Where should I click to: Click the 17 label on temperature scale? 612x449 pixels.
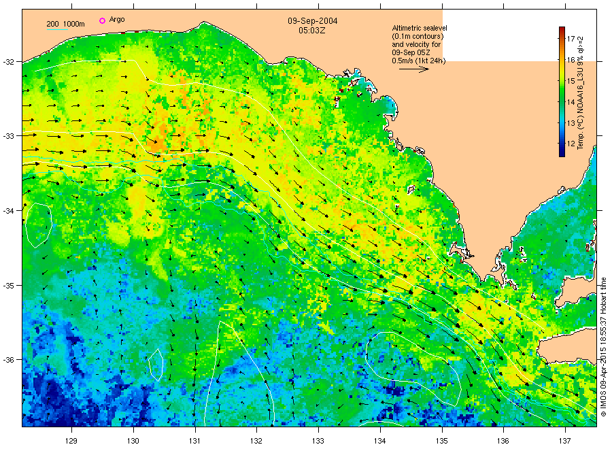pyautogui.click(x=571, y=39)
